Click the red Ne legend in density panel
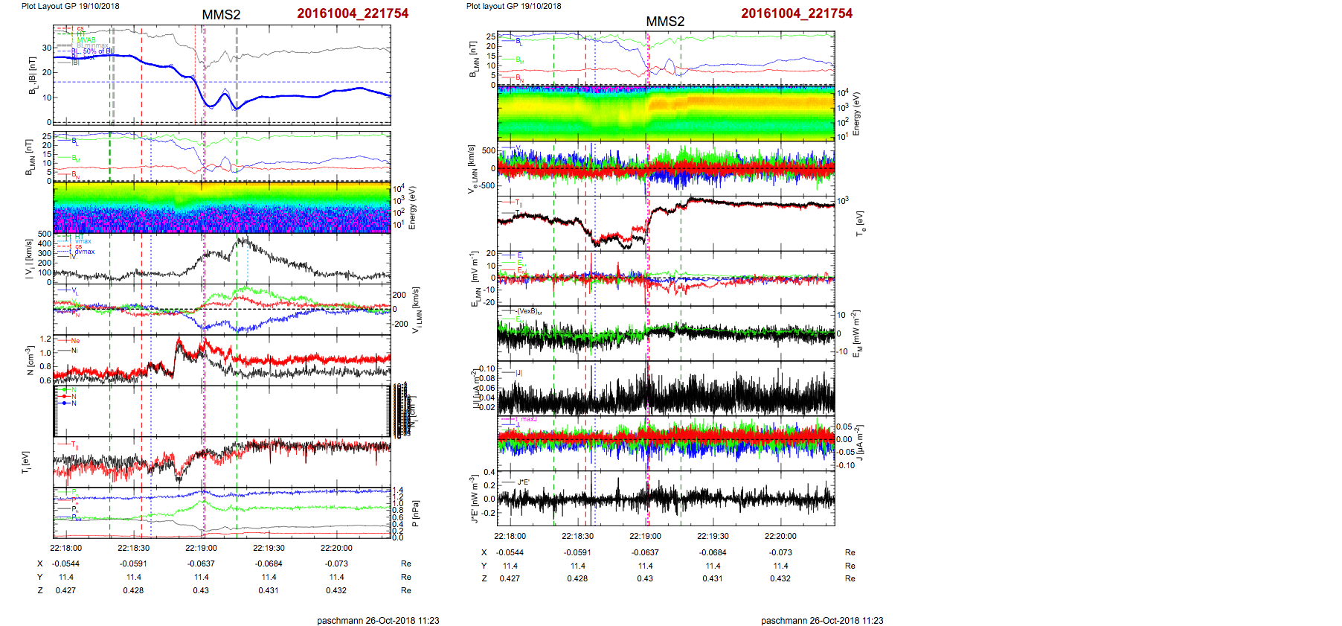 coord(75,341)
